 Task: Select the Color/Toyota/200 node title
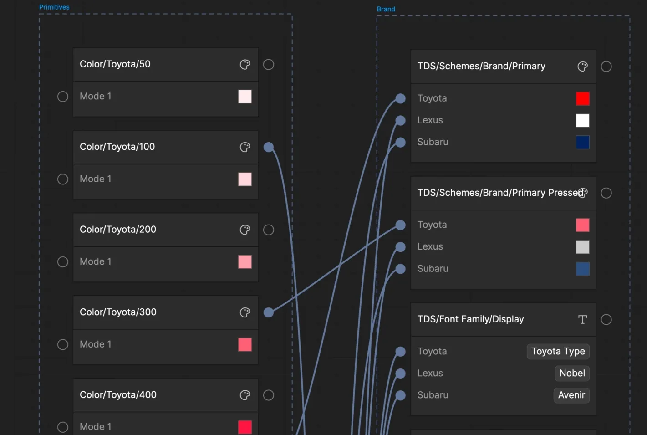[118, 230]
